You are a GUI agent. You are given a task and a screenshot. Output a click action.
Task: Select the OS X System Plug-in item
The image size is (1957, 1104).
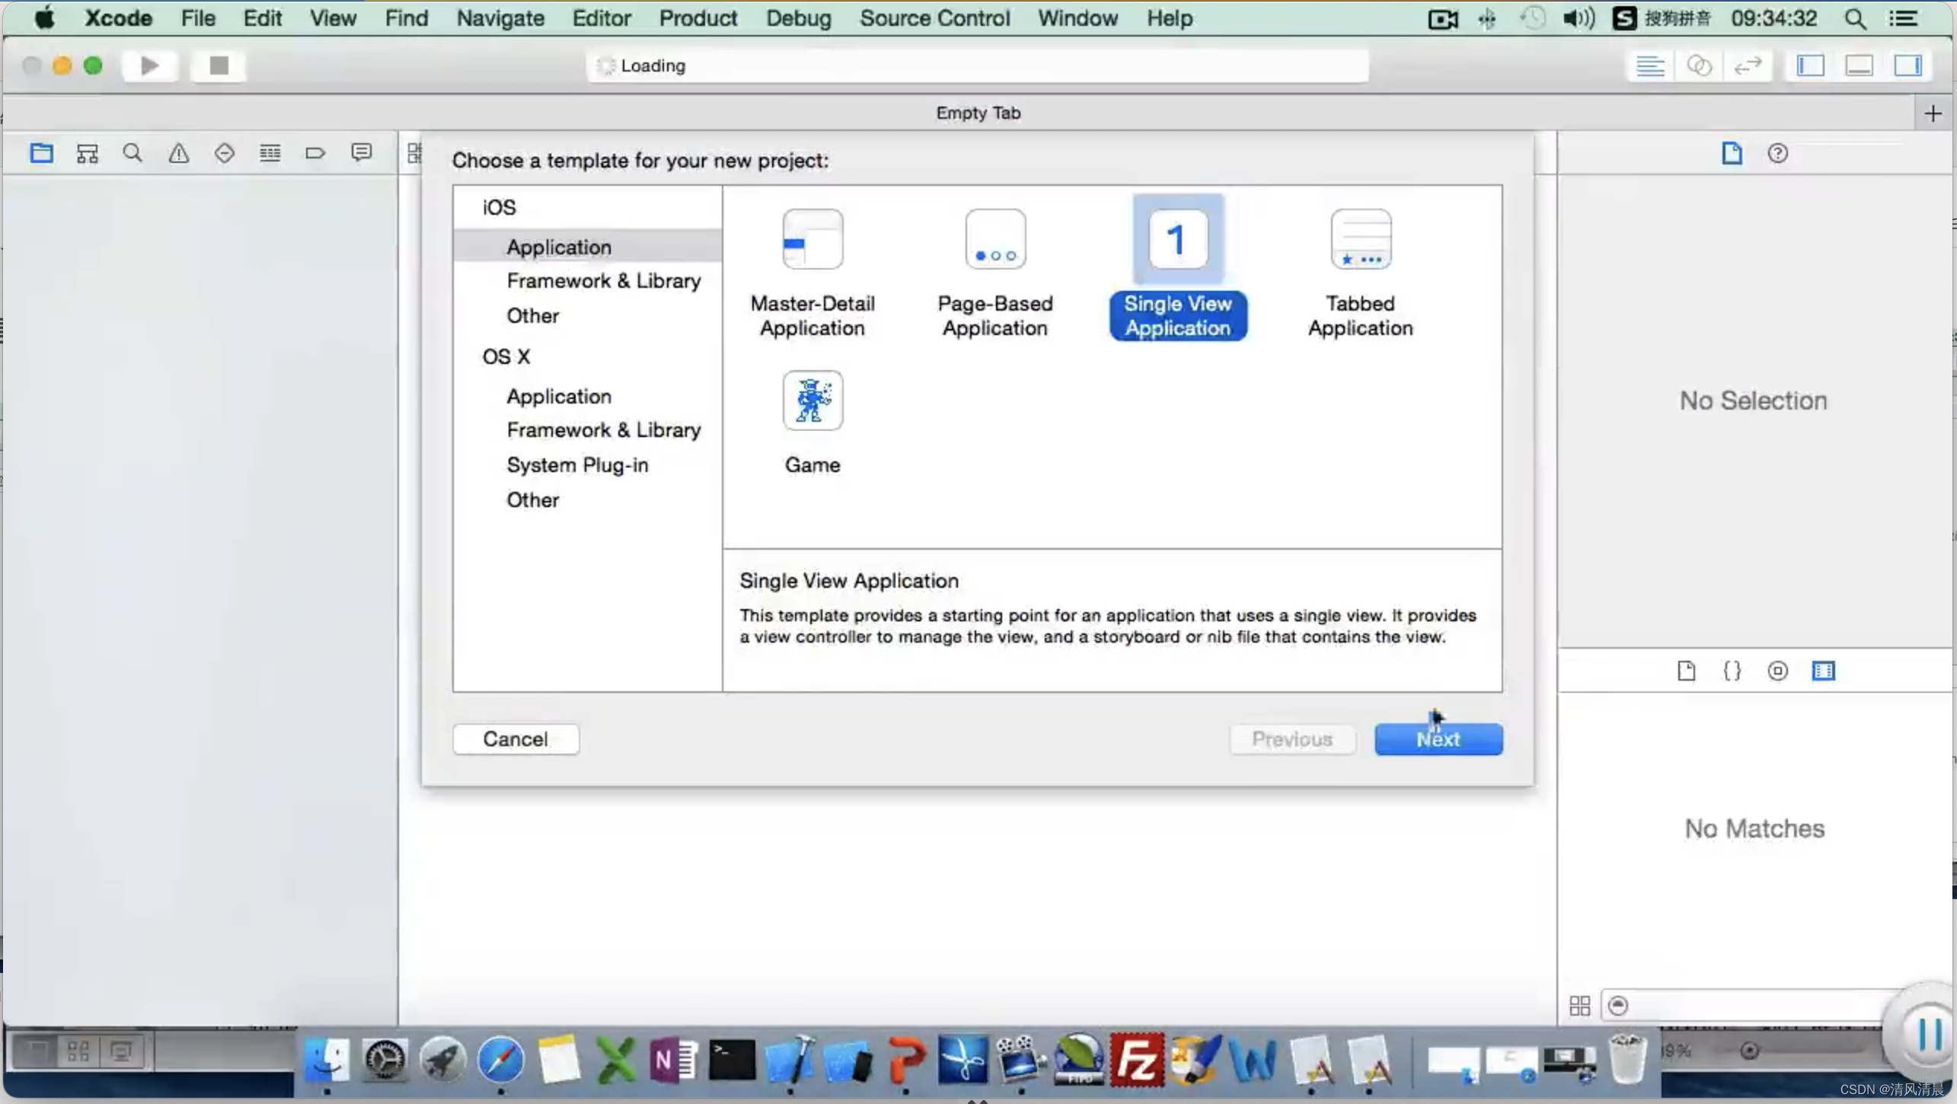578,464
